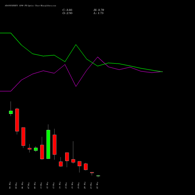
Task: Select the red candle for 11 May
Action: click(x=42, y=152)
